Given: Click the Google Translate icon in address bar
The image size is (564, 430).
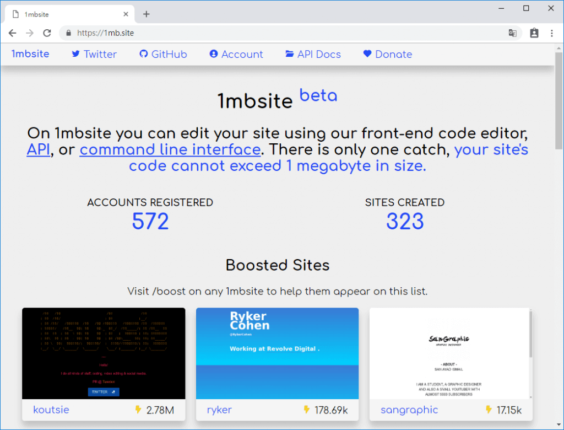Looking at the screenshot, I should (x=513, y=33).
